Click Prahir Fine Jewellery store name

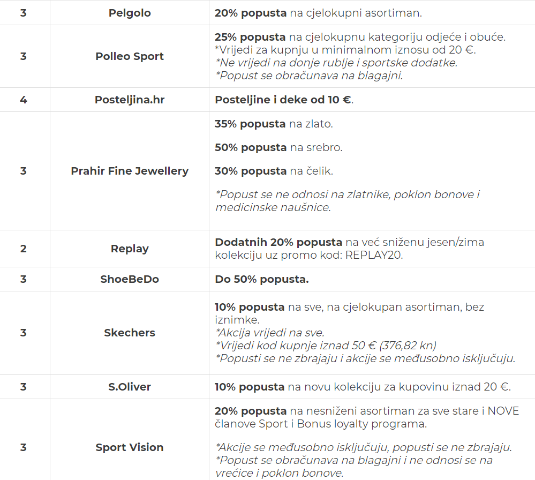click(130, 171)
